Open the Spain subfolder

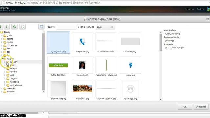point(12,65)
